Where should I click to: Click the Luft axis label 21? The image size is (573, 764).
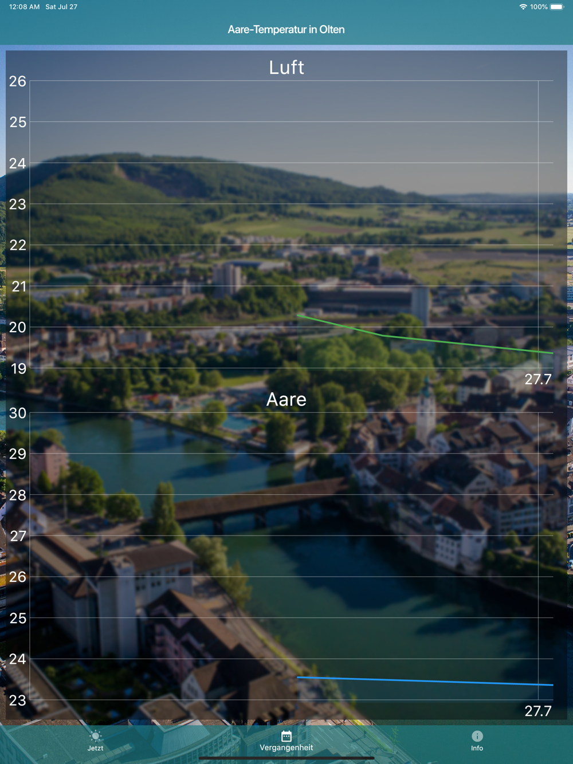(19, 286)
